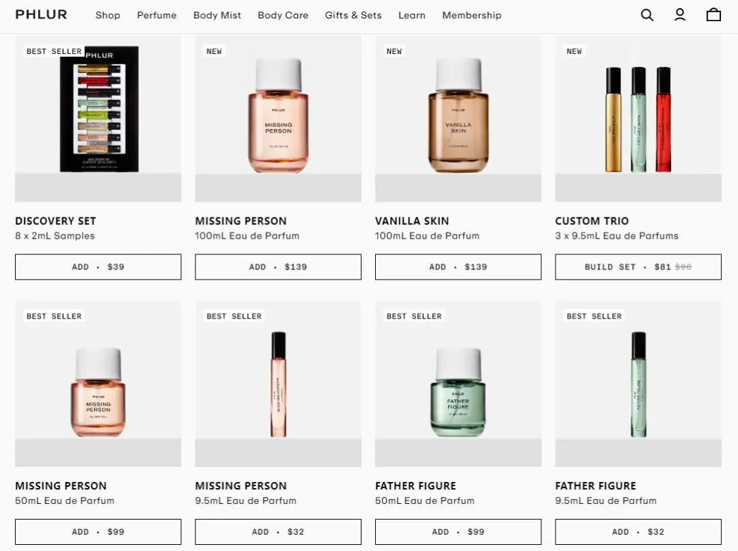
Task: Open the Perfume menu
Action: click(x=156, y=15)
